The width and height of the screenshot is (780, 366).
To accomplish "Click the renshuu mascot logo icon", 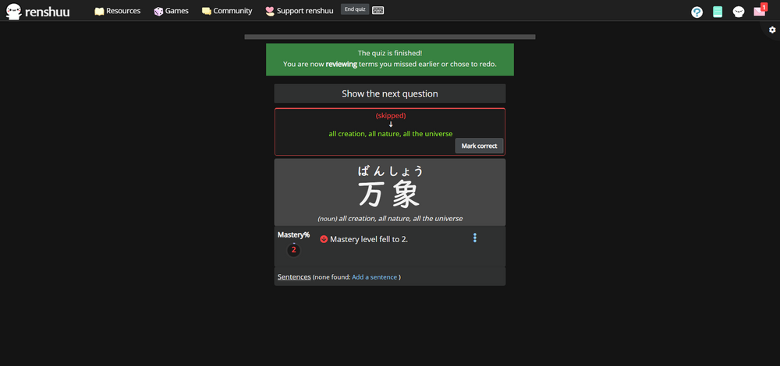I will click(13, 11).
